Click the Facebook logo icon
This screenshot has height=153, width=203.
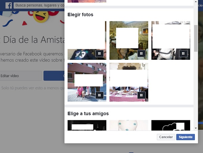tap(9, 5)
